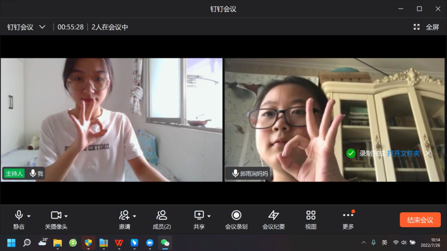Screen dimensions: 447x251
Task: Click the meeting timer 00:55:28
Action: coord(71,27)
